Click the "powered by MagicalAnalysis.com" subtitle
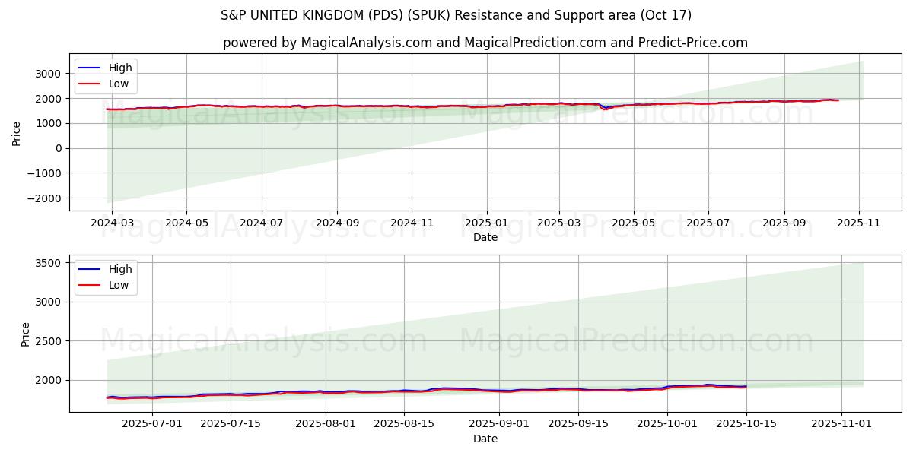This screenshot has width=913, height=456. pyautogui.click(x=485, y=43)
